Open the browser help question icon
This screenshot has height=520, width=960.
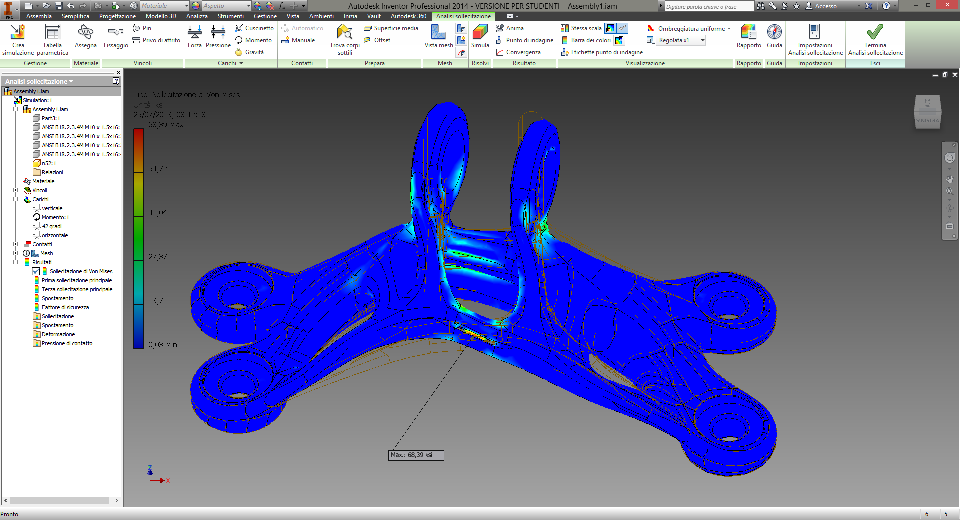[116, 81]
